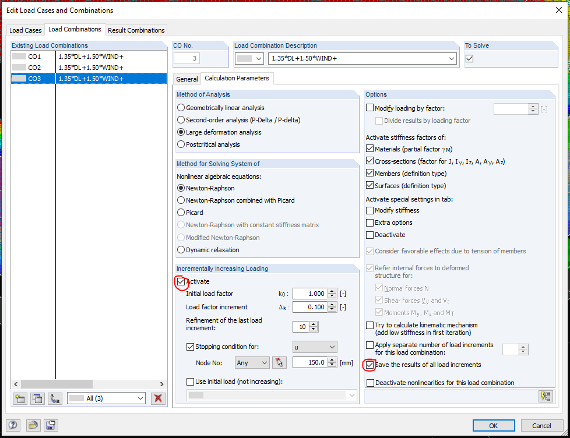The image size is (570, 438).
Task: Click the open folder icon at bottom
Action: 33,425
